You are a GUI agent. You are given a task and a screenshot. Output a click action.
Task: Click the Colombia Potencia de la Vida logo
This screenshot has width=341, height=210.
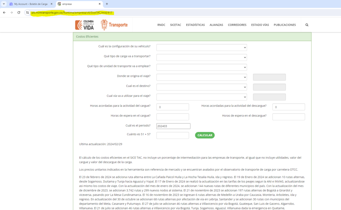tap(84, 25)
